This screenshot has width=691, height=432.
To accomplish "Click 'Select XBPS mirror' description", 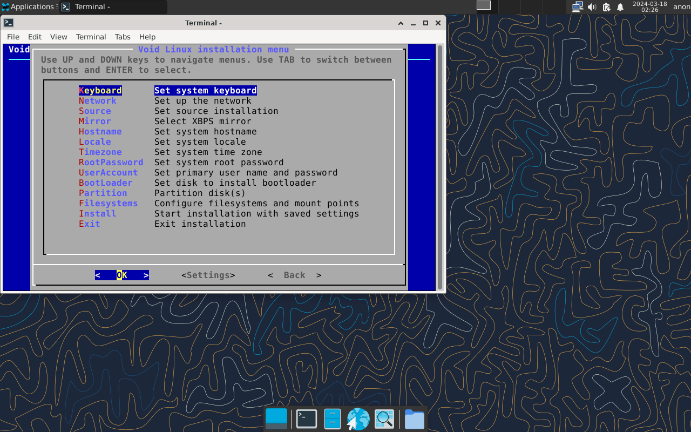I will pyautogui.click(x=203, y=121).
